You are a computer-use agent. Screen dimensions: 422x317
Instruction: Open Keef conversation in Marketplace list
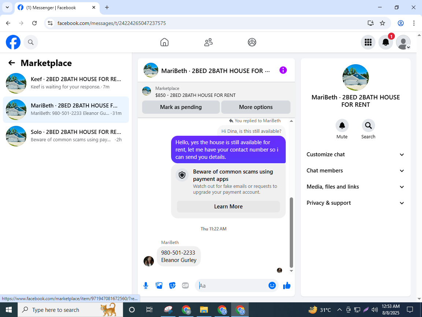tap(66, 83)
